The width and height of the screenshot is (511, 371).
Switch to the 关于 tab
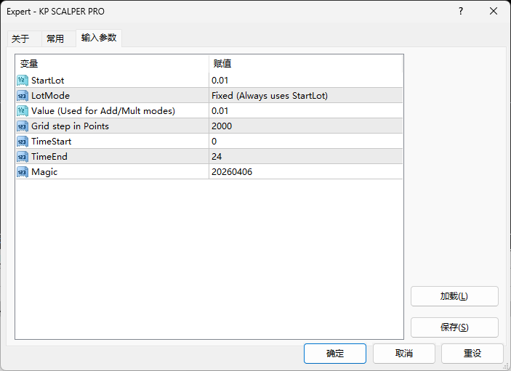pos(20,38)
